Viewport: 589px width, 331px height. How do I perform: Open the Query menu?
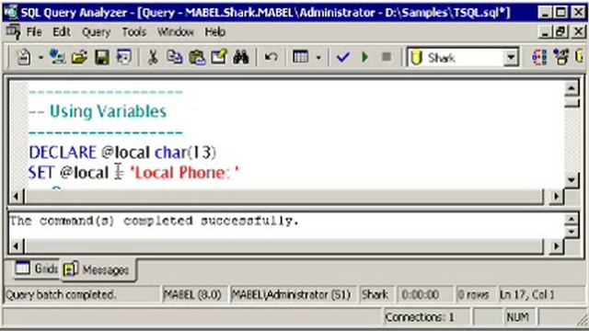click(x=96, y=32)
